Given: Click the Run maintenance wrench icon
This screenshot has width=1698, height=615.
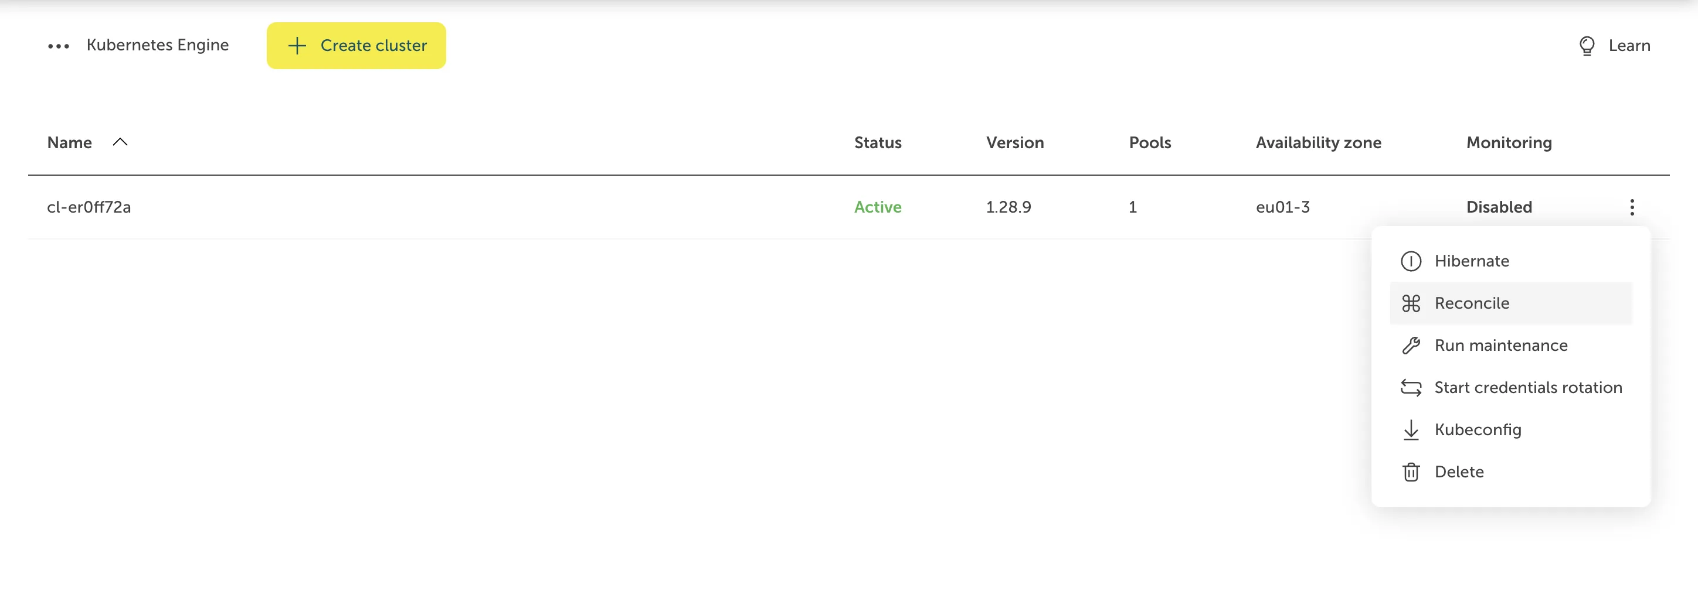Looking at the screenshot, I should click(1411, 345).
